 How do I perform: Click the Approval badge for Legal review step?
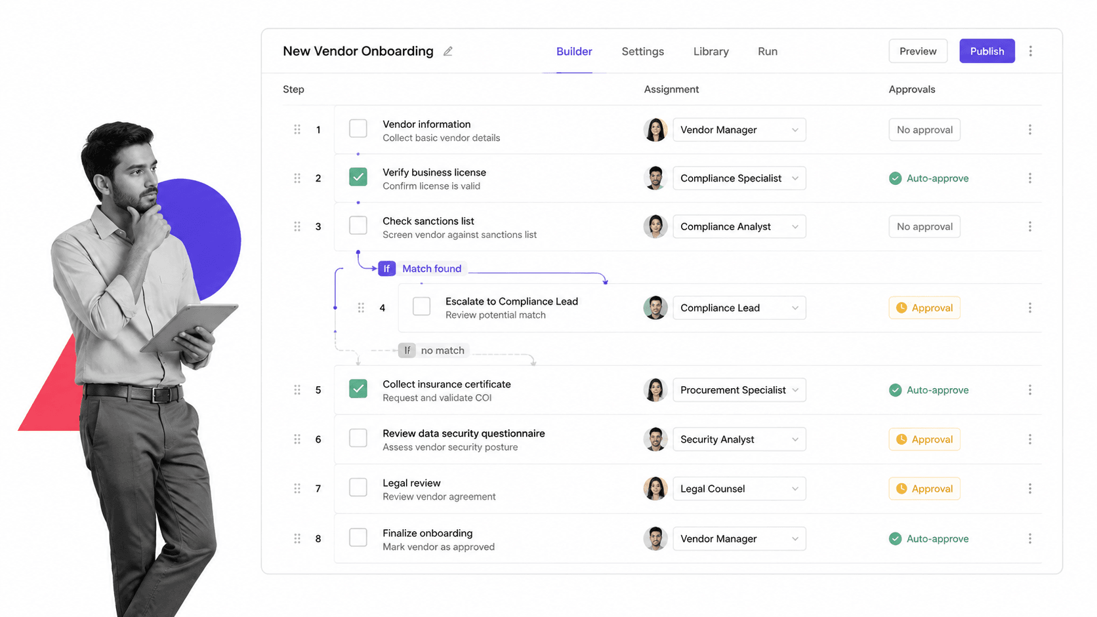pos(924,488)
